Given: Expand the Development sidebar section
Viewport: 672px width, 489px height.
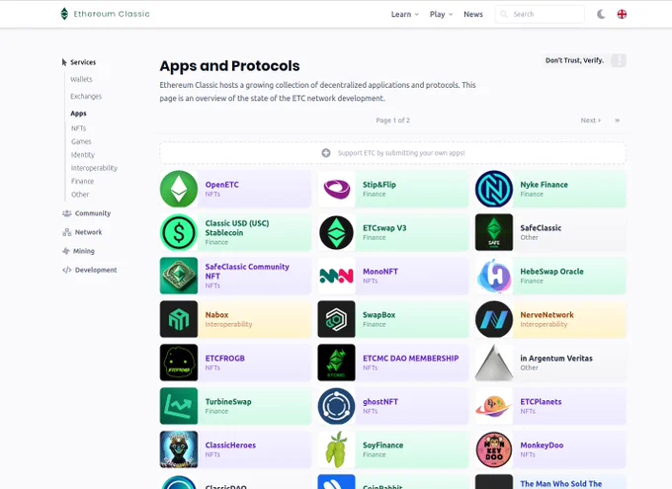Looking at the screenshot, I should tap(90, 270).
